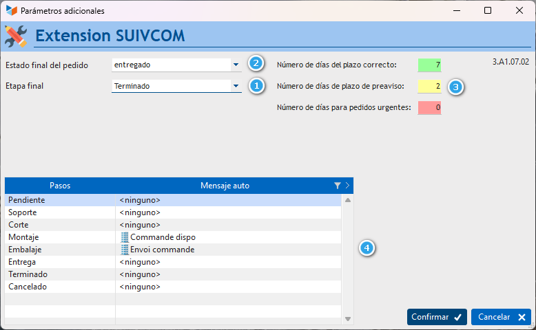Click the Pasos column header
Screen dimensions: 536x330
point(60,186)
